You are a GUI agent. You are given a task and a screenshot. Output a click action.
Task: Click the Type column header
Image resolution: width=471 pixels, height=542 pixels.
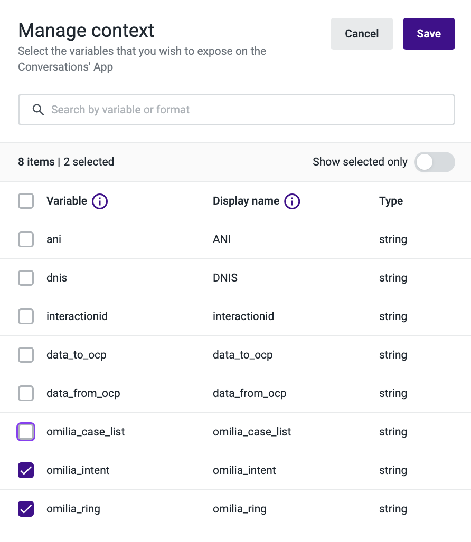pyautogui.click(x=391, y=201)
